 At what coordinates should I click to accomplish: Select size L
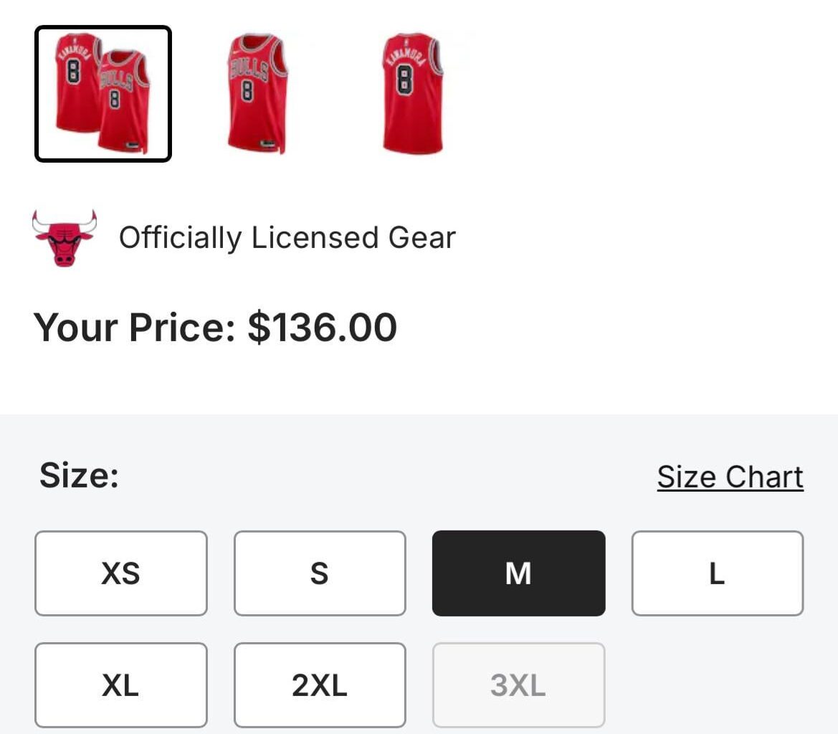pos(717,573)
